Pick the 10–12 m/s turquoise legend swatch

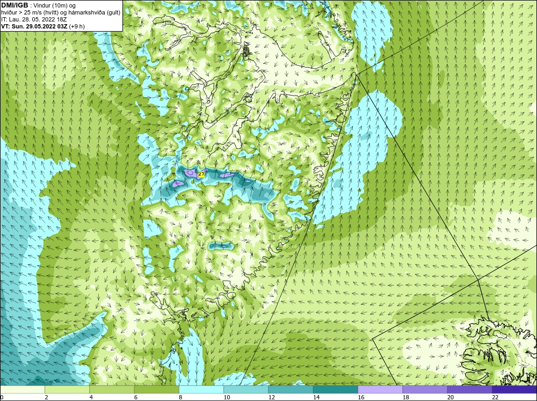(246, 389)
